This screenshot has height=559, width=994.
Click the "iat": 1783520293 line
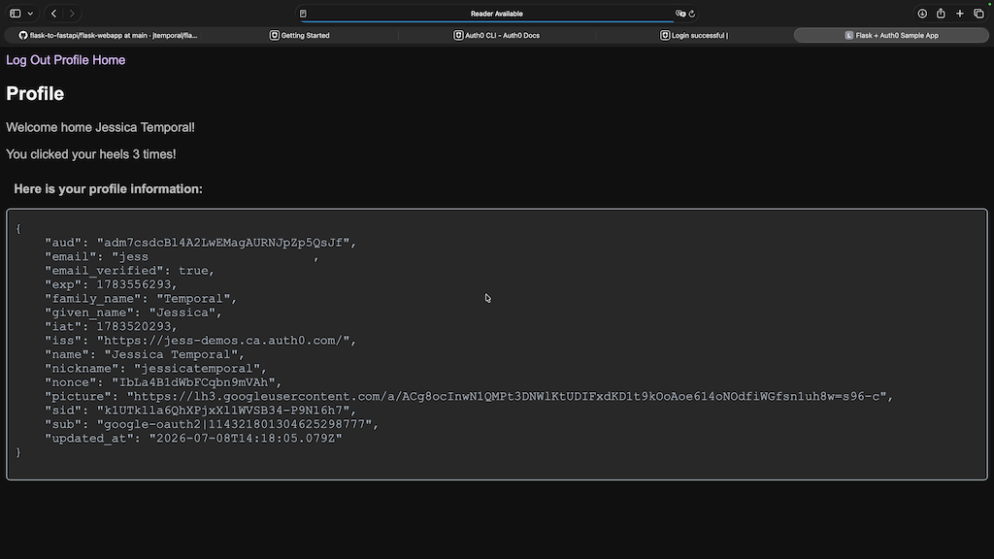pyautogui.click(x=111, y=326)
